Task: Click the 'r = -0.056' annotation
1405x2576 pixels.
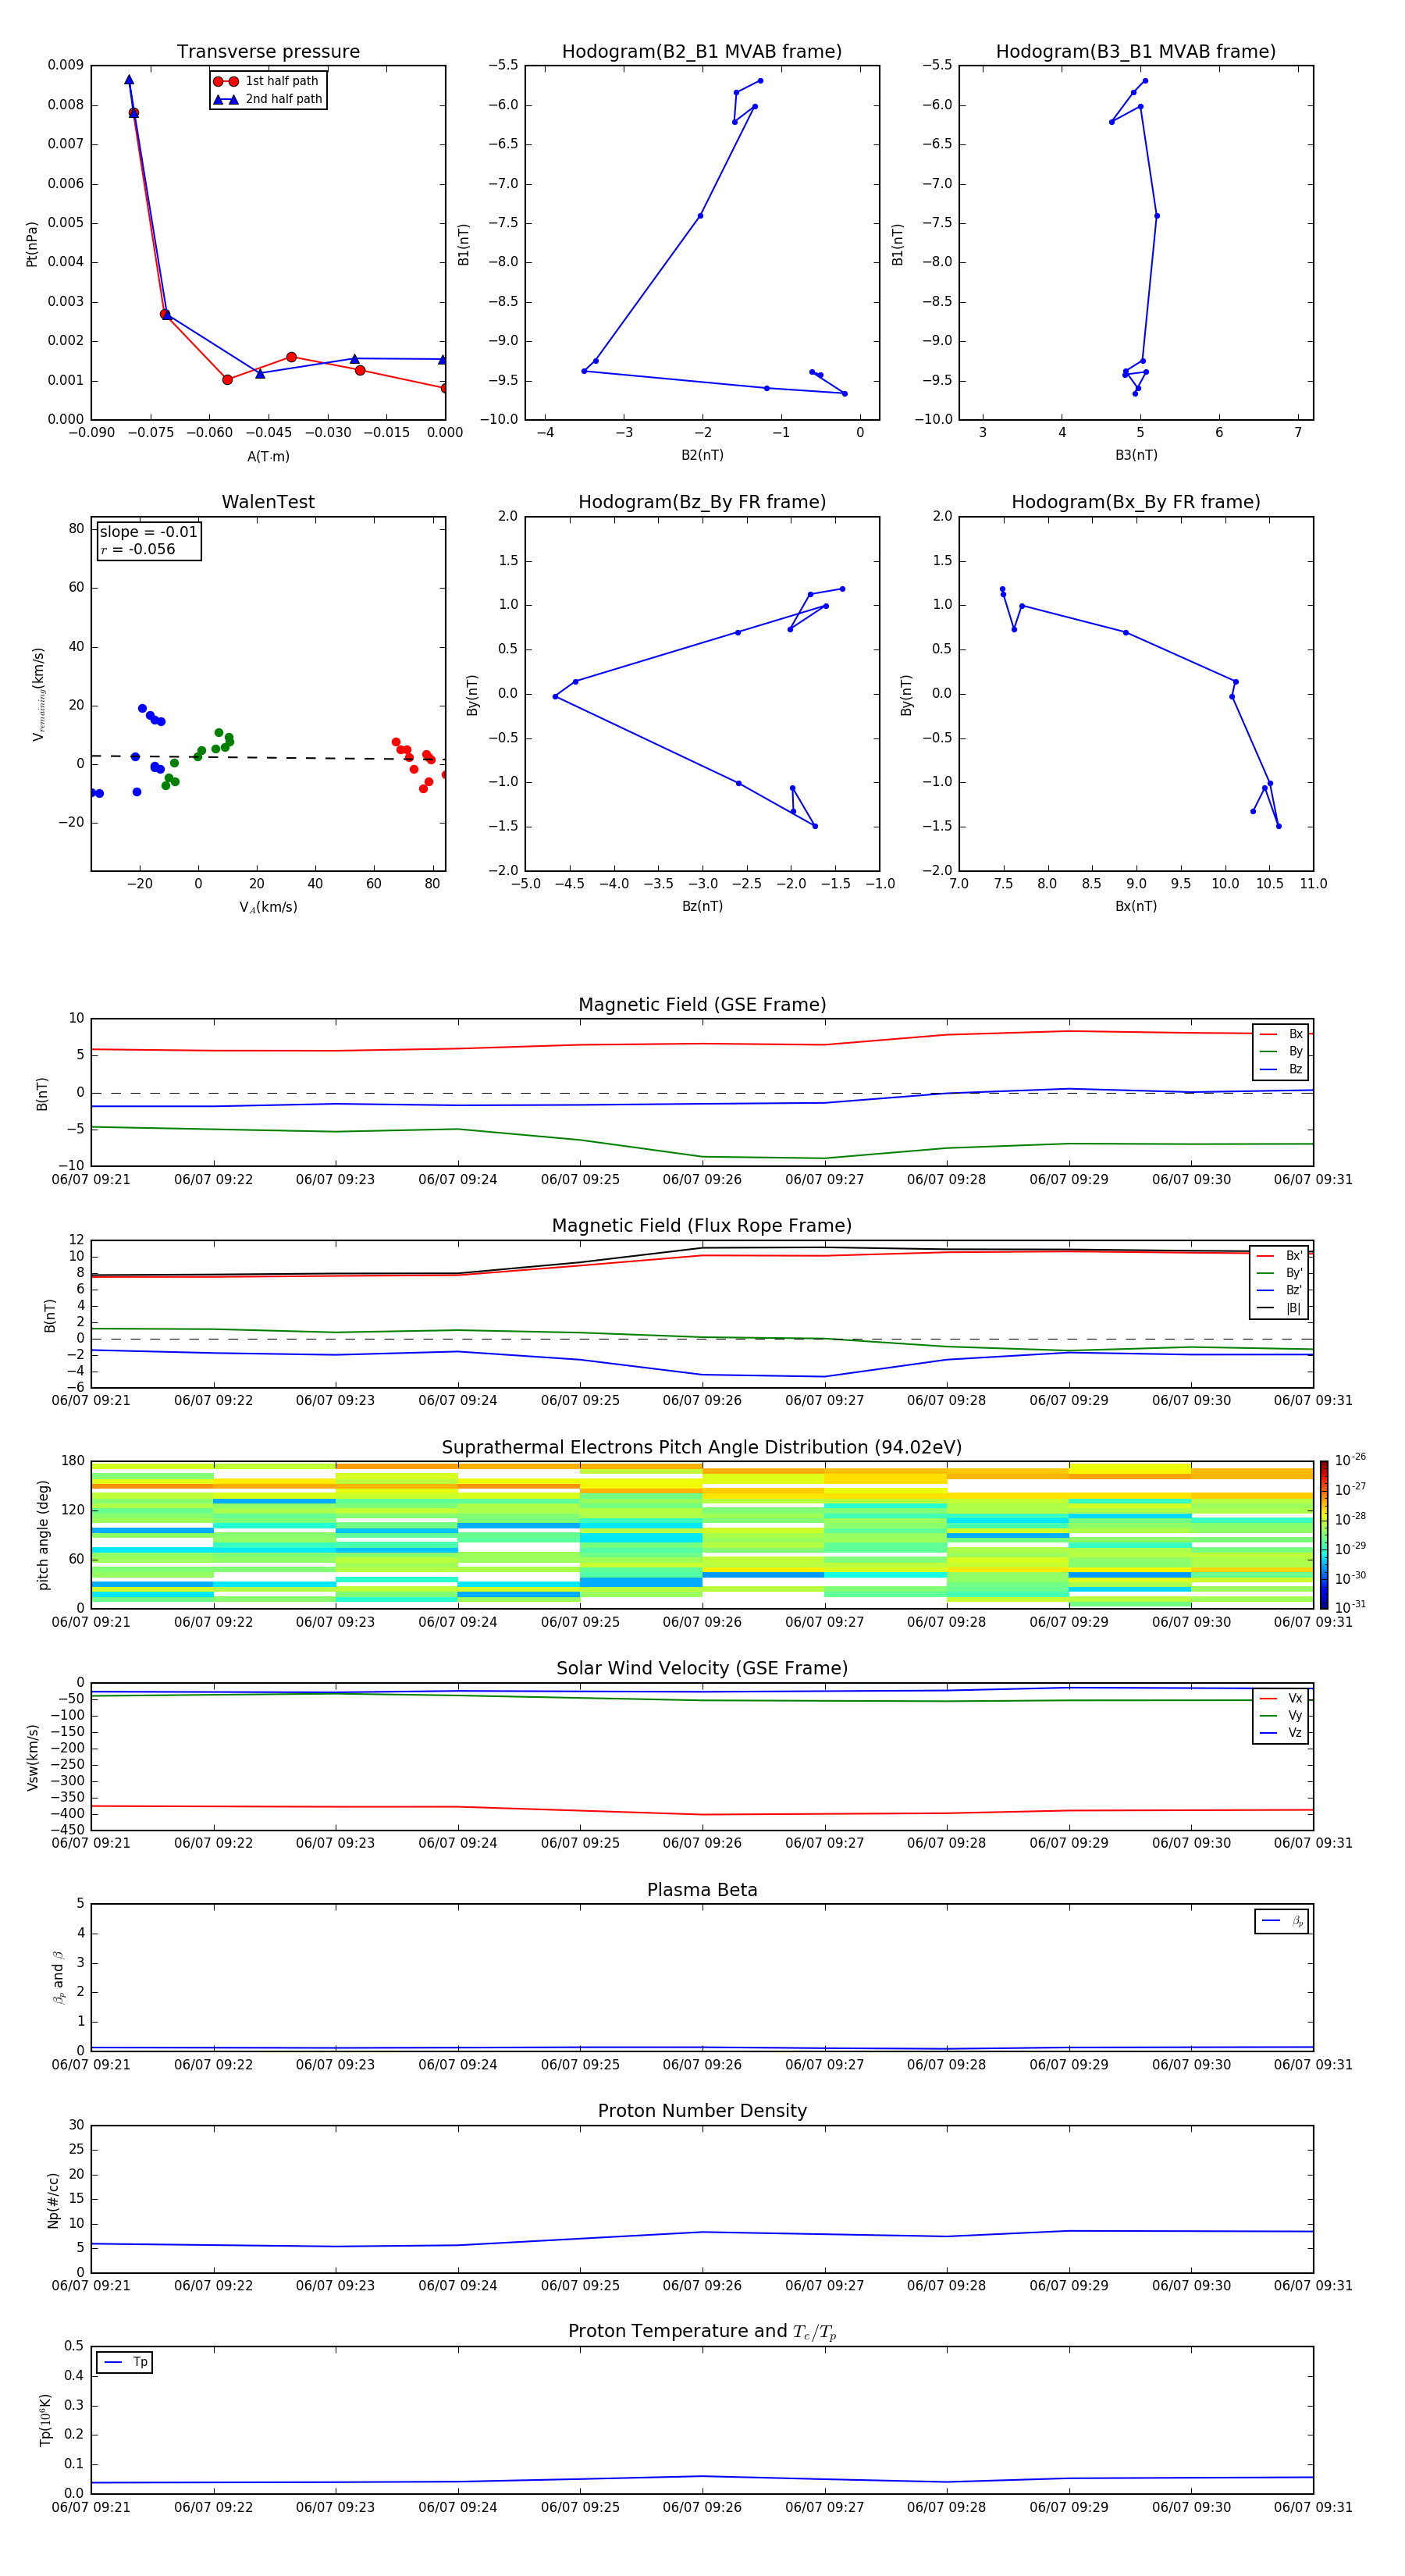Action: [138, 549]
